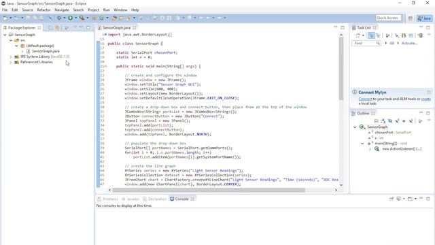Click the New Java Class green icon
This screenshot has width=435, height=245.
[x=101, y=18]
